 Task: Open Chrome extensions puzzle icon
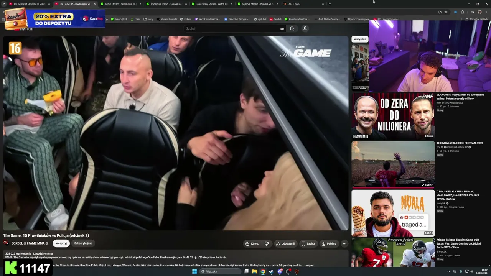point(463,12)
